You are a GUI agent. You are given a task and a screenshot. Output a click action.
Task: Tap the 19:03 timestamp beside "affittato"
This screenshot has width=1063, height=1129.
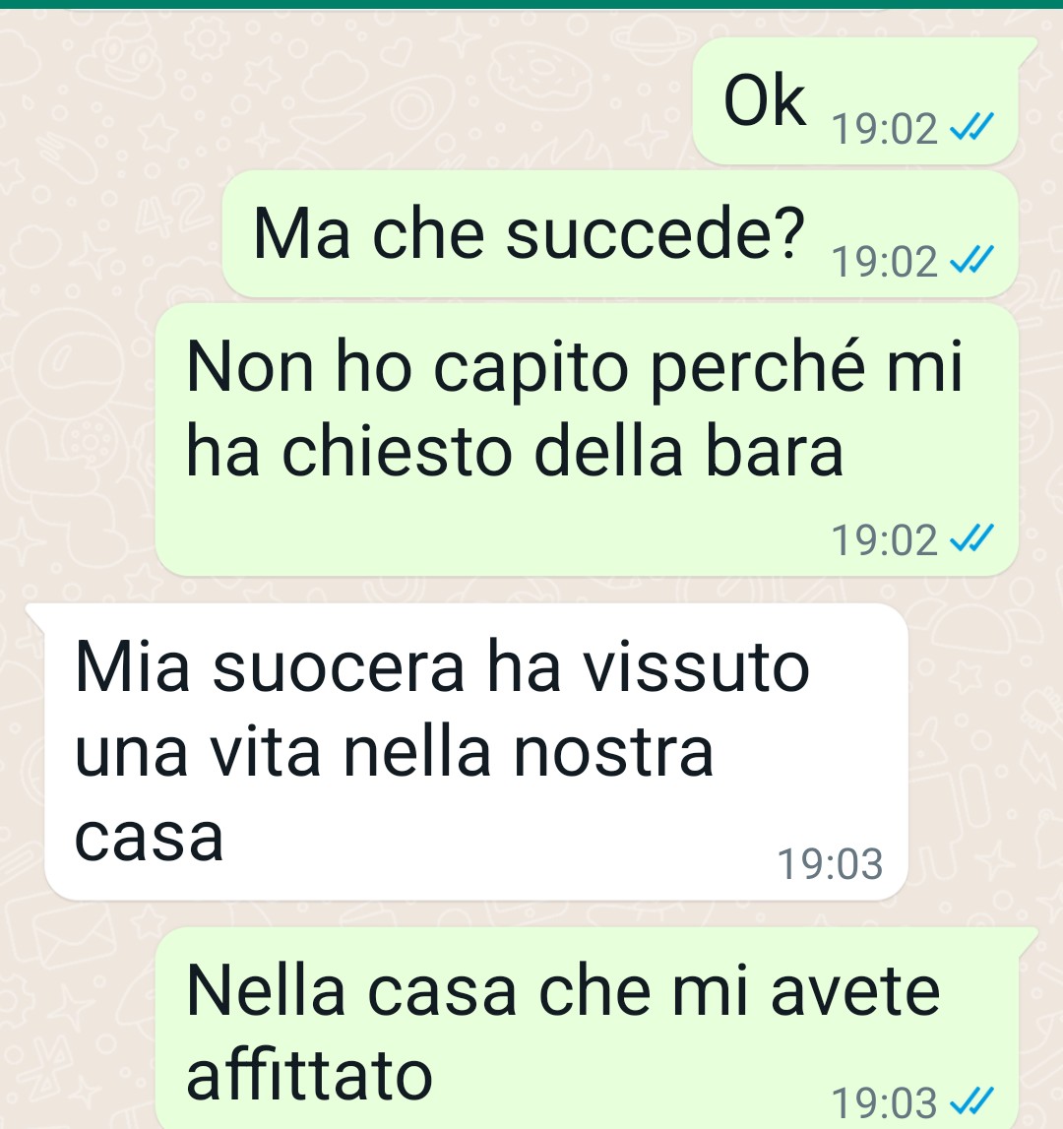[885, 1102]
